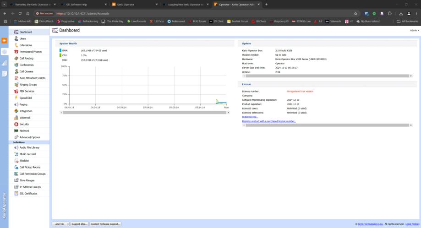Open the All Bookmarks folder
Screen dimensions: 421x228
[x=407, y=21]
